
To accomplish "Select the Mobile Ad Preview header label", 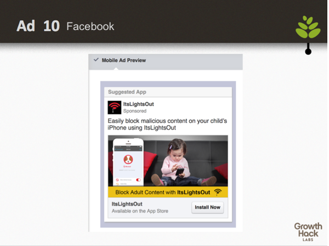I will (124, 60).
